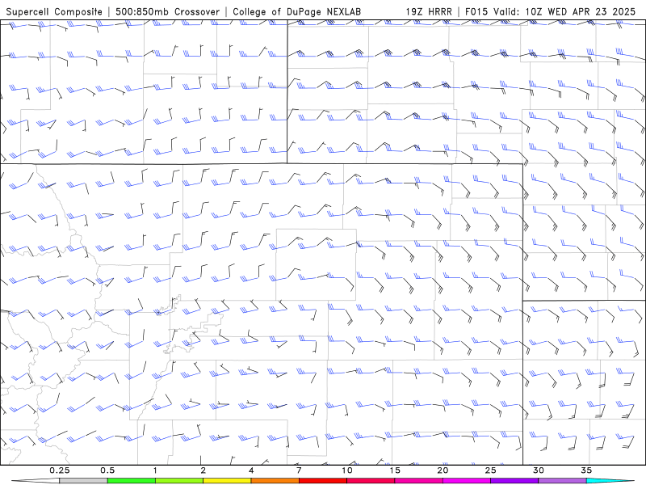Select the yellow 2–4 legend segment
Image resolution: width=646 pixels, height=485 pixels.
pos(227,481)
